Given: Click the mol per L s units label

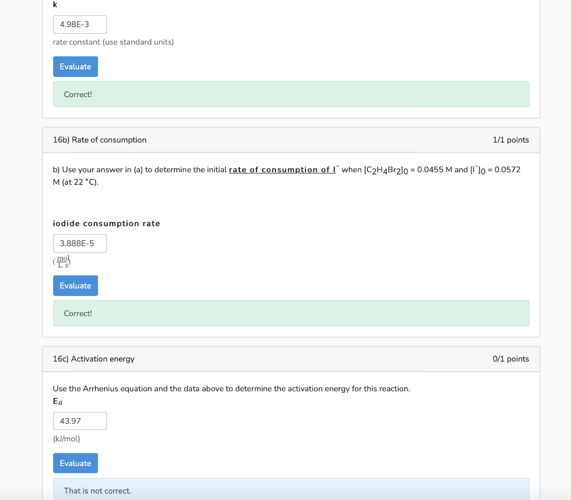Looking at the screenshot, I should pyautogui.click(x=61, y=262).
